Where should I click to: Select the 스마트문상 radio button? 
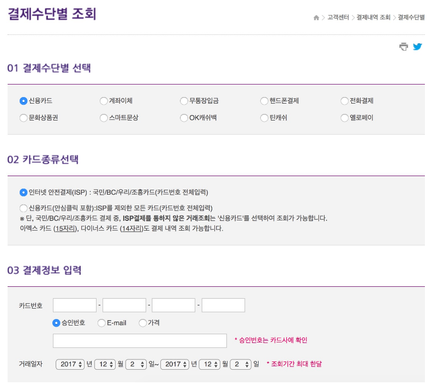coord(104,118)
